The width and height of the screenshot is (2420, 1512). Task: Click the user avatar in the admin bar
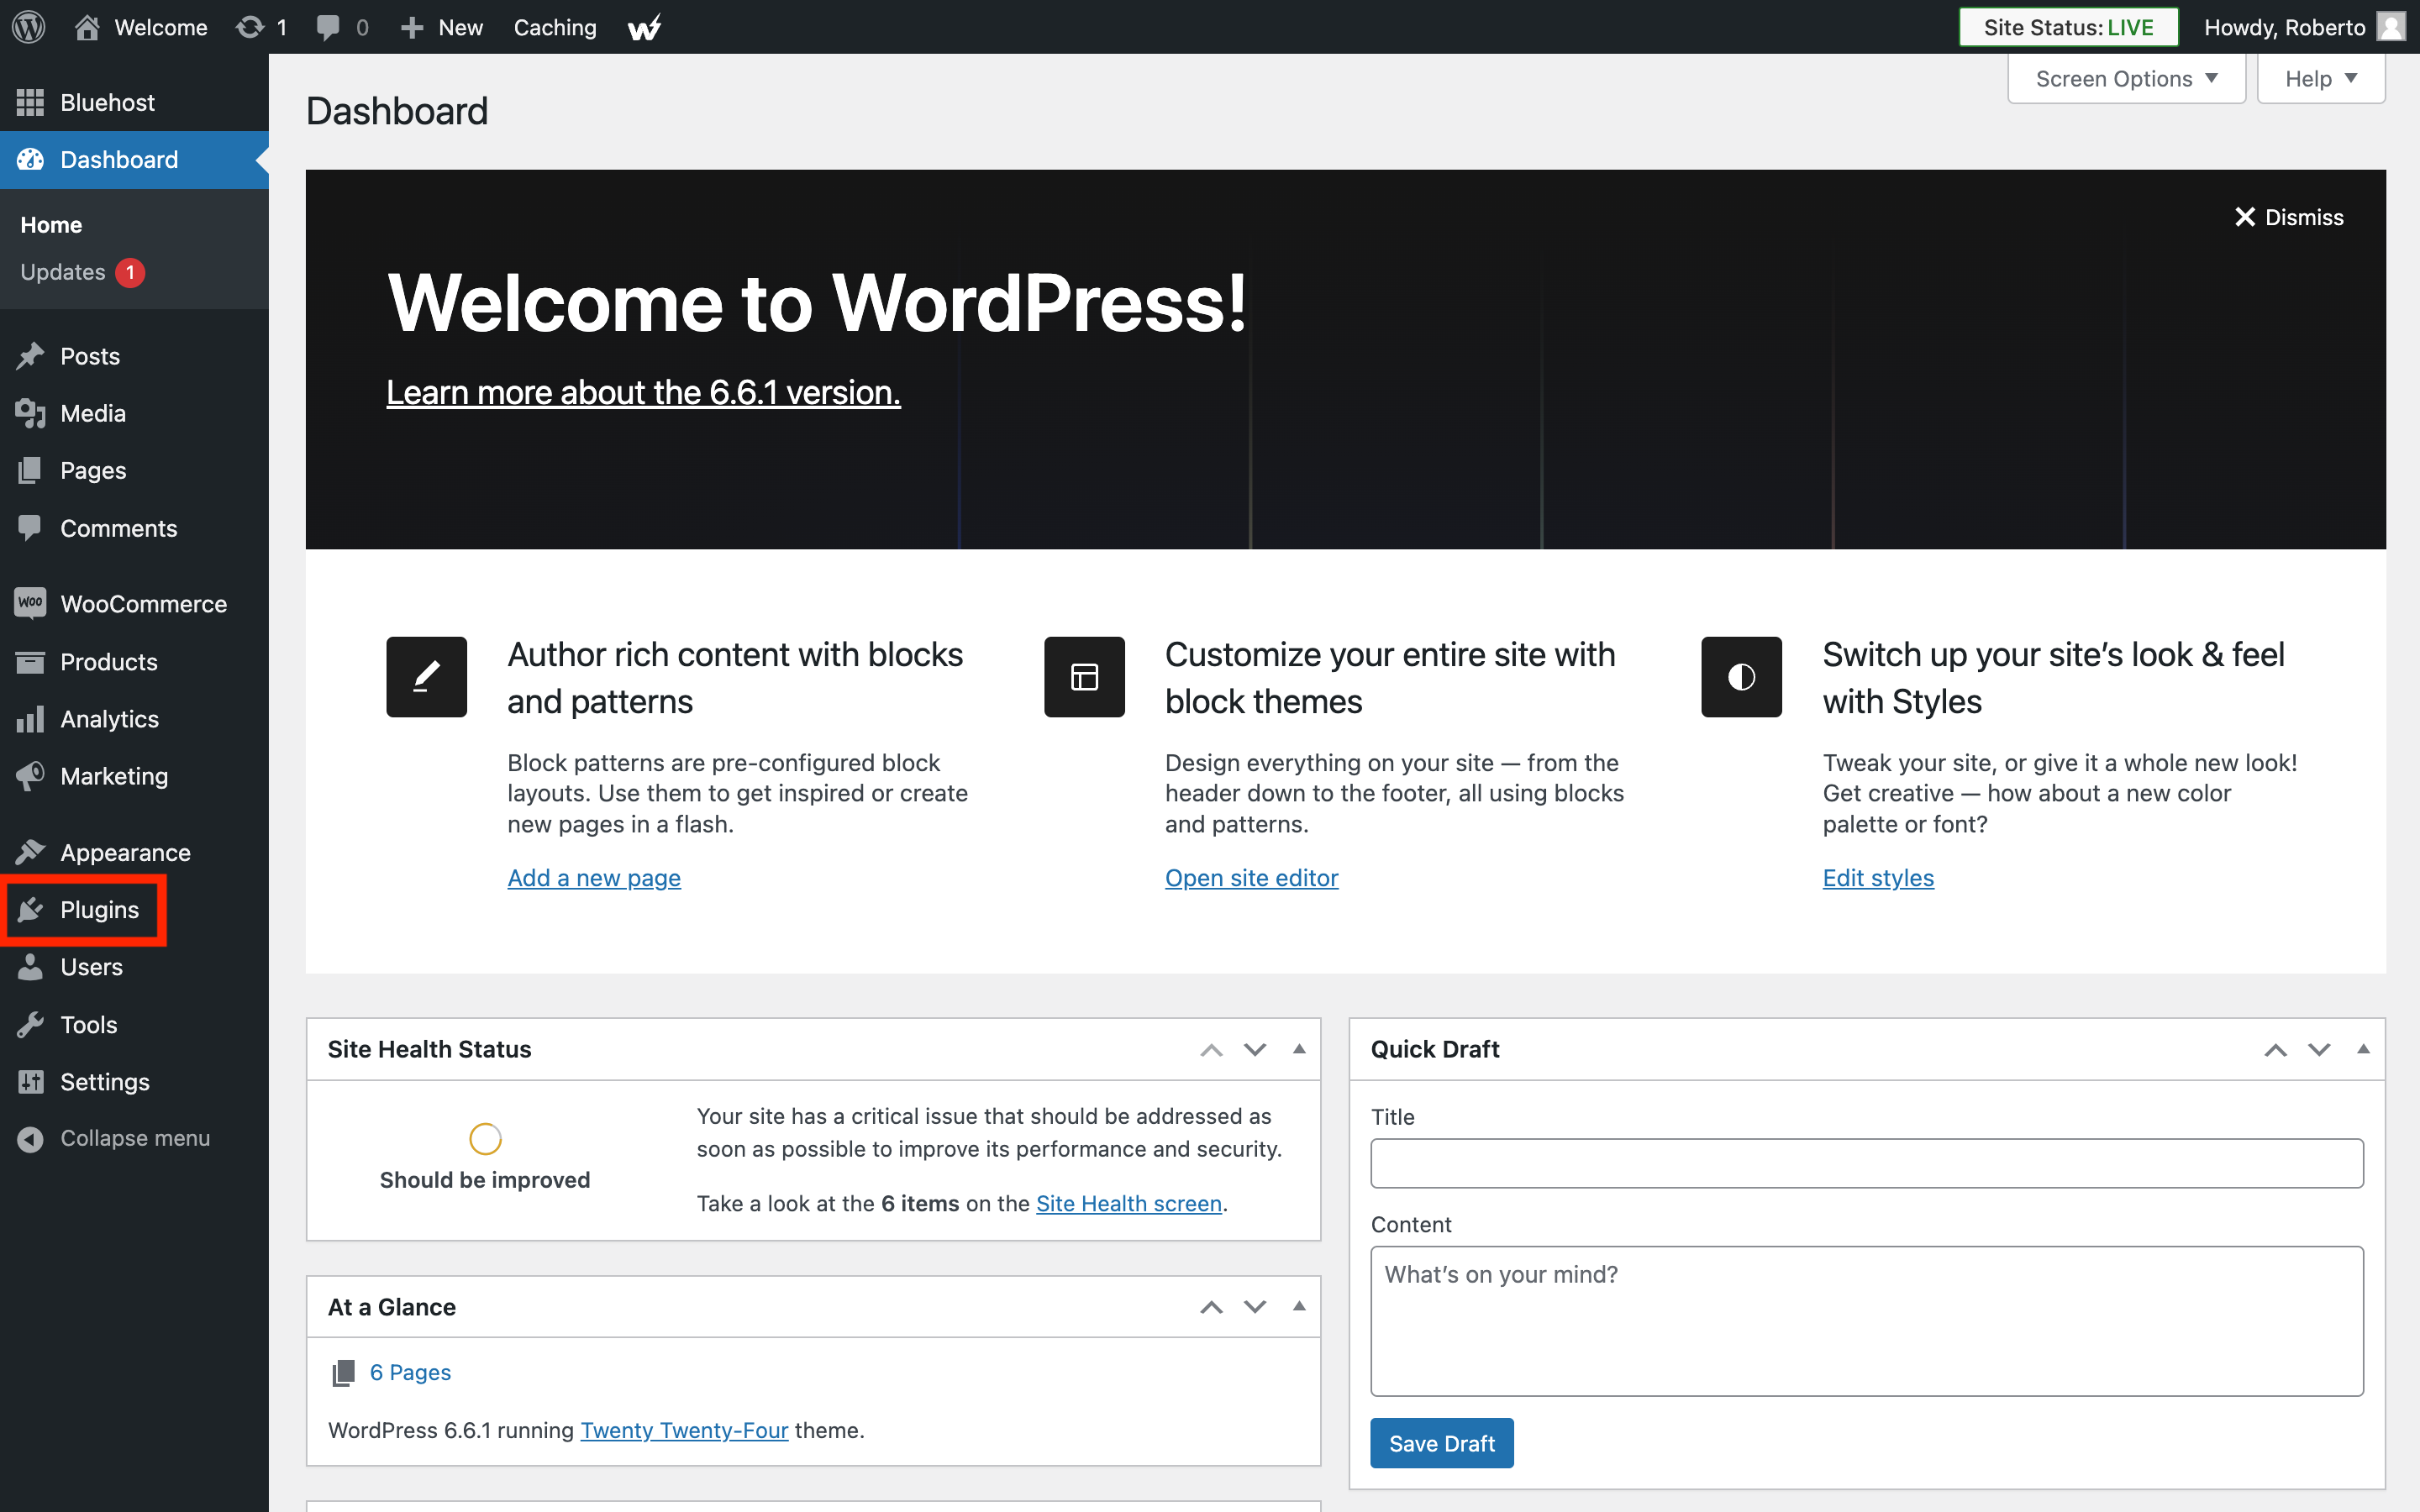coord(2391,27)
